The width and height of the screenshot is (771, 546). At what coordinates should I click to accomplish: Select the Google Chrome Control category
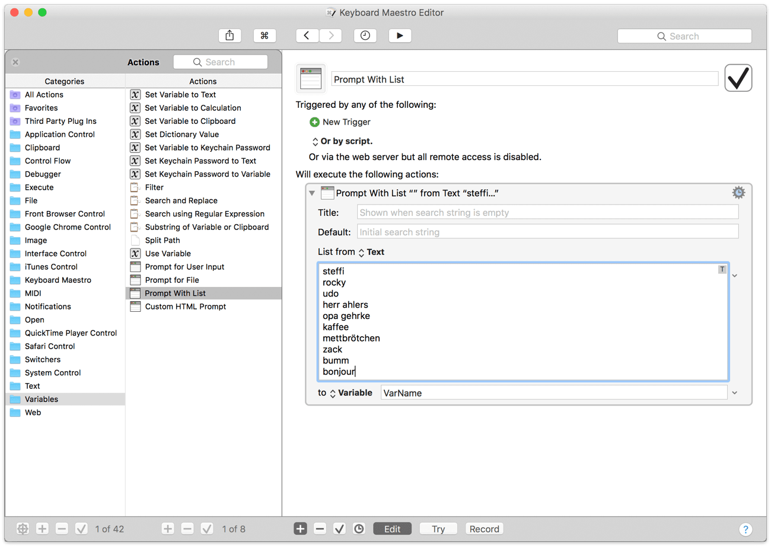coord(65,227)
